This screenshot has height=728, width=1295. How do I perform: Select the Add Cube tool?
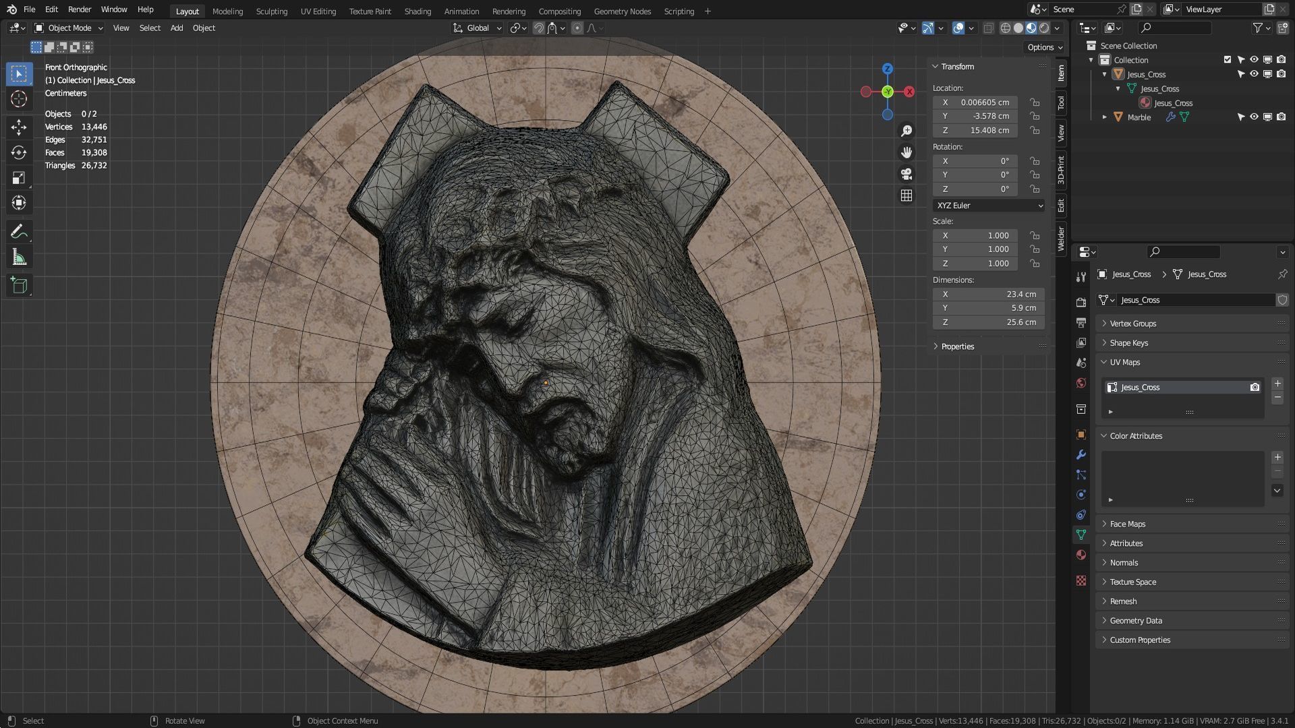click(19, 285)
